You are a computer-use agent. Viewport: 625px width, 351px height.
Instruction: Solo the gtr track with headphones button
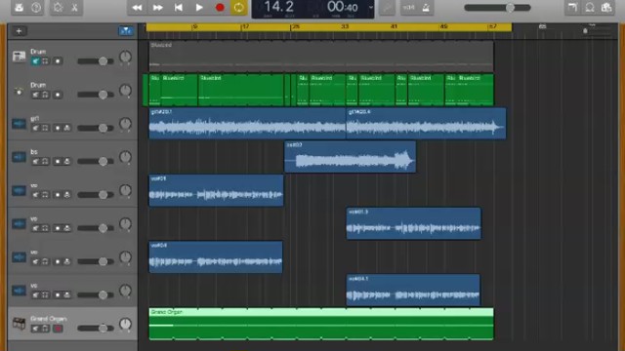pos(45,128)
